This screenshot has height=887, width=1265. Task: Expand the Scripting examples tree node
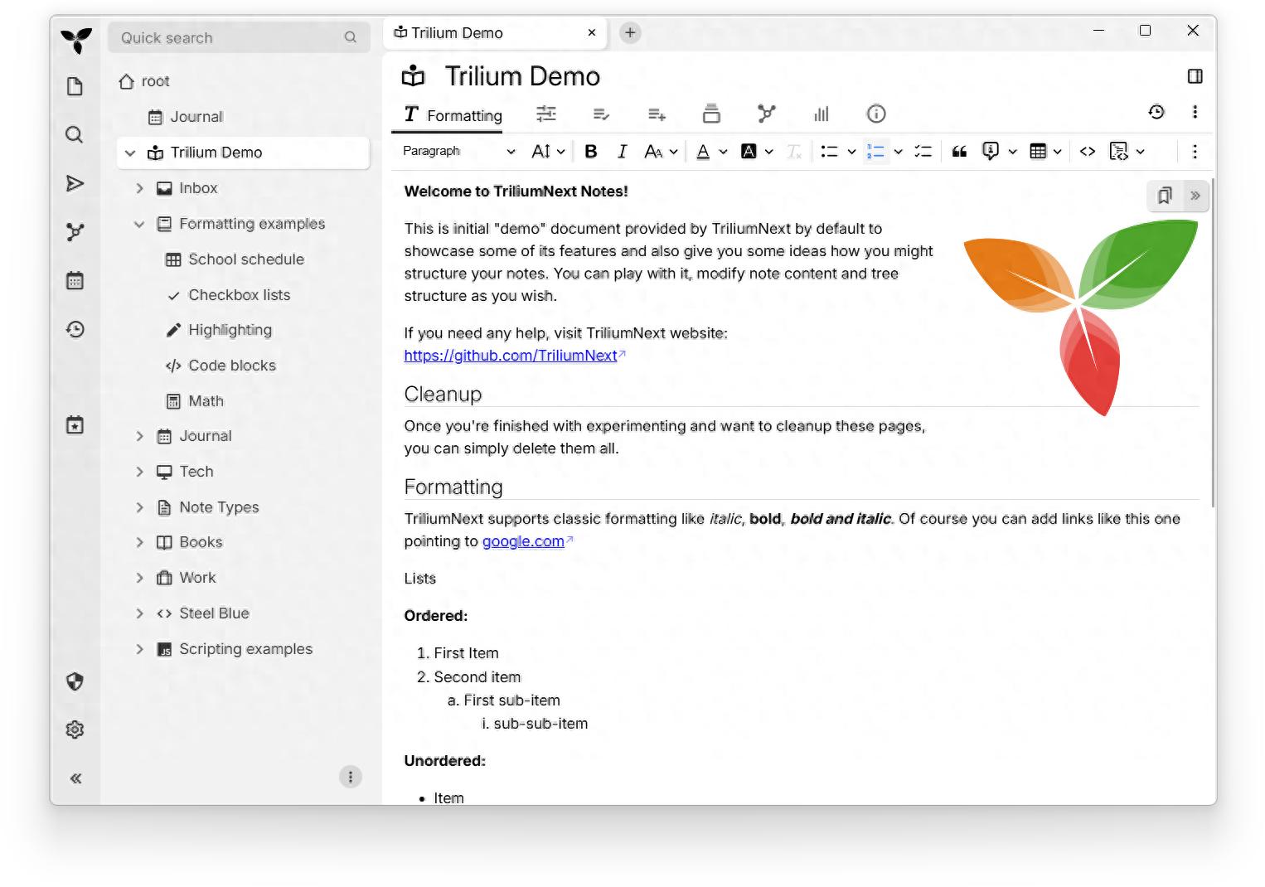[x=139, y=649]
